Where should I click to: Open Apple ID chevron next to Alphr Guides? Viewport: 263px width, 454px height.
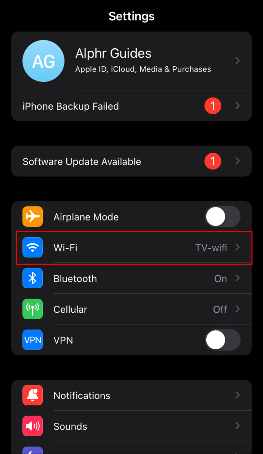238,61
